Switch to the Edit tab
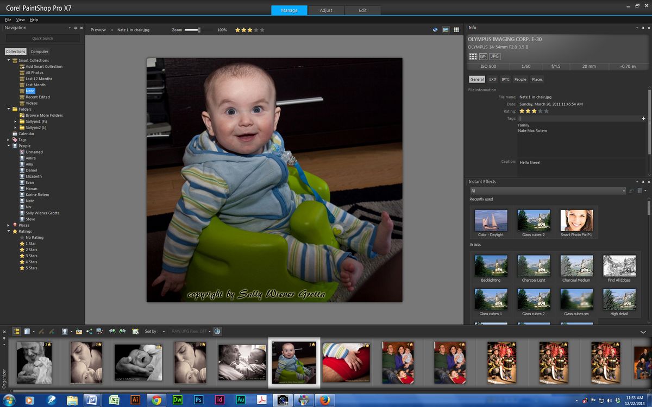The height and width of the screenshot is (407, 652). (x=362, y=10)
